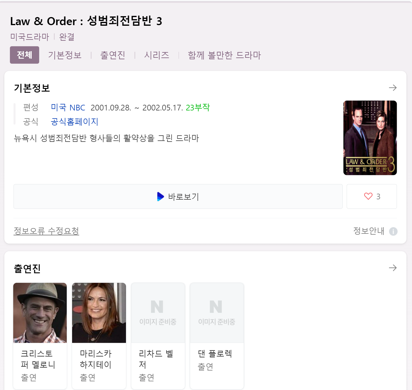Click the 기본정보 section heading

[32, 88]
